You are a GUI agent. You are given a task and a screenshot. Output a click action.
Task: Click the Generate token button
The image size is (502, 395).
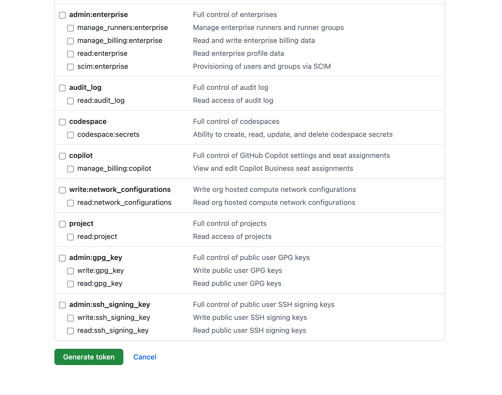(88, 357)
